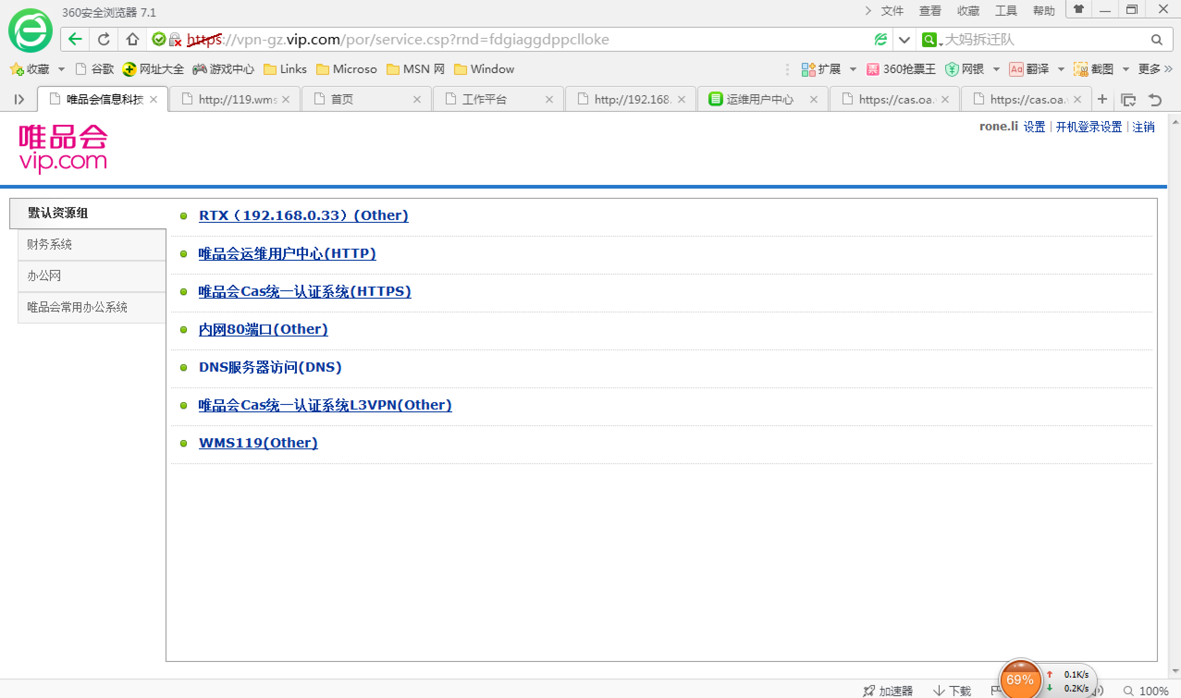The image size is (1181, 698).
Task: Open the MSN 网 bookmark folder
Action: coord(416,69)
